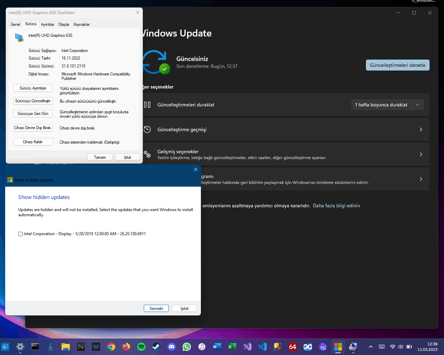Open the waveform audio app in taskbar
The height and width of the screenshot is (355, 444).
click(x=96, y=347)
